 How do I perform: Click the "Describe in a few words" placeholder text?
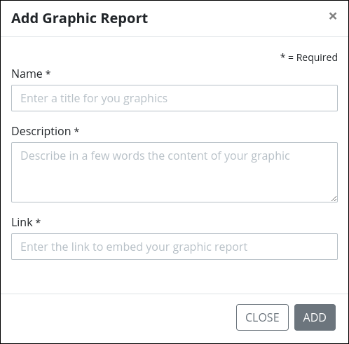pyautogui.click(x=155, y=156)
